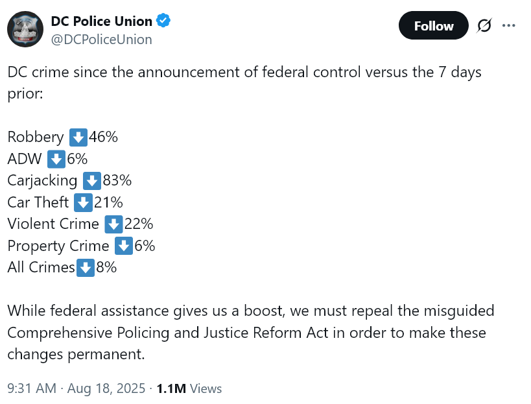Open the three-dot more options menu
531x404 pixels.
pyautogui.click(x=509, y=26)
